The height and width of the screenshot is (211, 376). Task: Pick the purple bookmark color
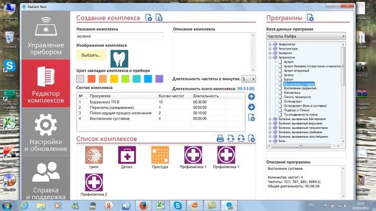pos(159,79)
